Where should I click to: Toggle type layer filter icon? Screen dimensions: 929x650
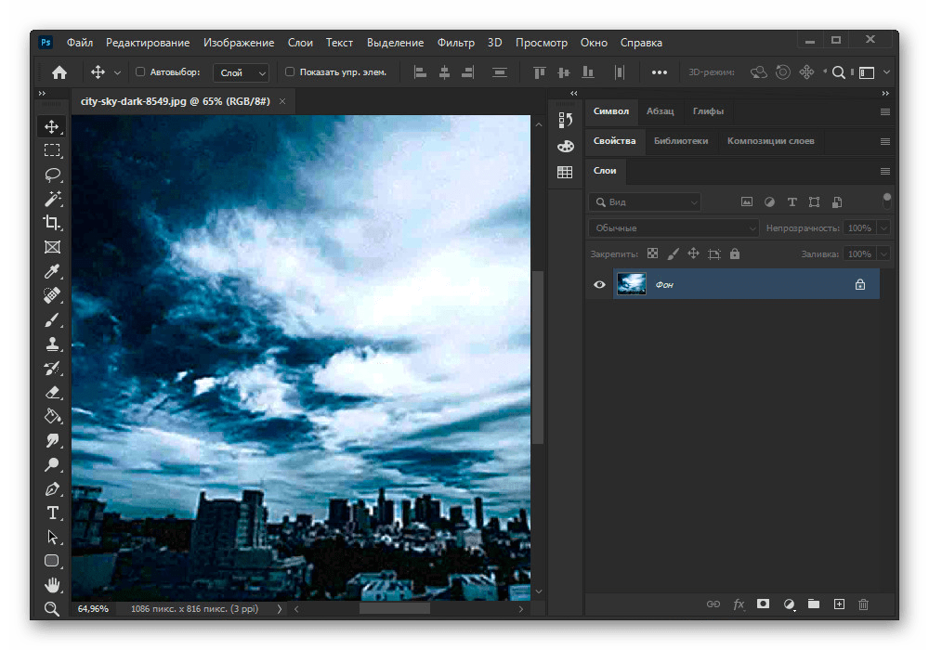pyautogui.click(x=792, y=201)
